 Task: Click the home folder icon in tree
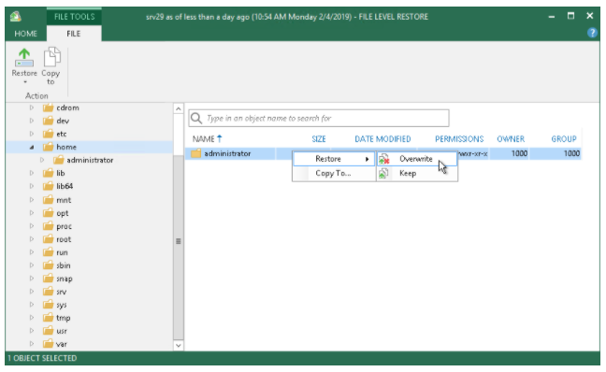click(48, 147)
